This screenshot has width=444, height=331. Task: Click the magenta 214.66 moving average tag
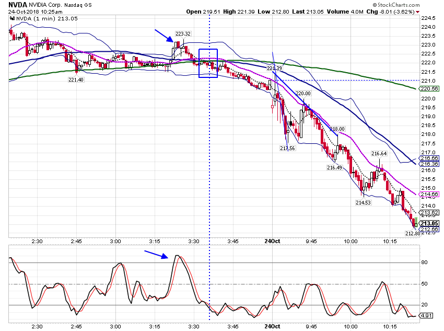point(429,195)
